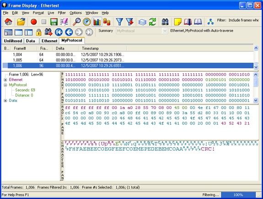Screen dimensions: 263x199
Task: Click the grayed last frame arrow button
Action: [x=89, y=32]
